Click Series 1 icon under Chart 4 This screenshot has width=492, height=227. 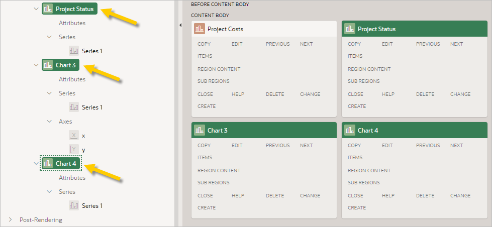(x=74, y=206)
